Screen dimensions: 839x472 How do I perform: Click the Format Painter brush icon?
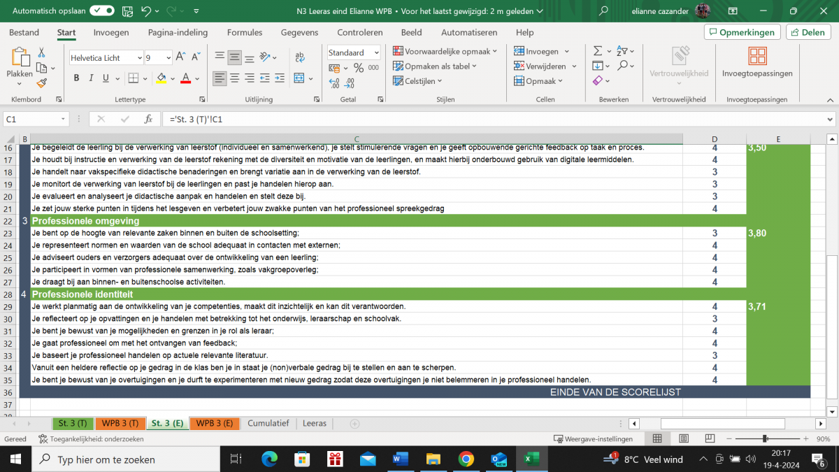coord(41,83)
